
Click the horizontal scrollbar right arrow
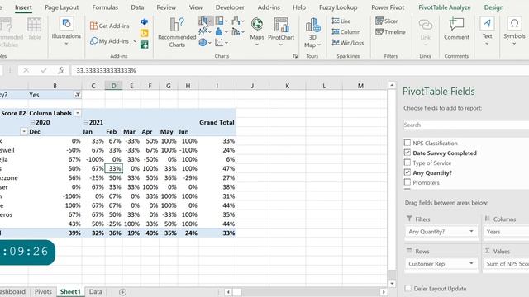coord(384,292)
